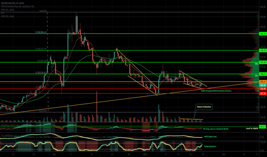Click the 240.00 price axis label
Image resolution: width=267 pixels, height=157 pixels.
(263, 107)
